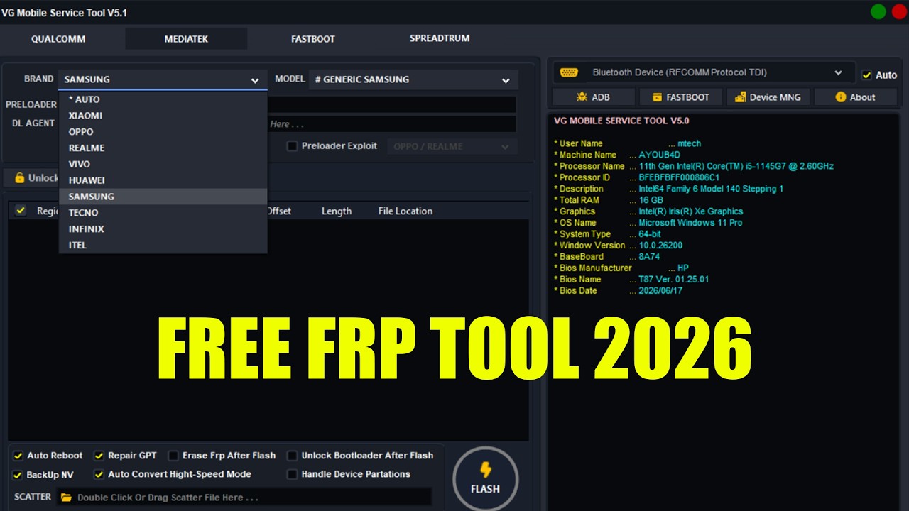Click the VG MOBILE SERVICE TOOL V5.0 heading
This screenshot has width=909, height=511.
(621, 121)
